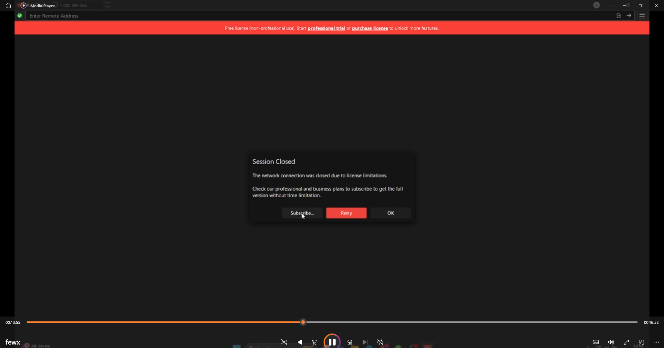664x348 pixels.
Task: Select the 1 003 399 264 session tab
Action: 74,5
